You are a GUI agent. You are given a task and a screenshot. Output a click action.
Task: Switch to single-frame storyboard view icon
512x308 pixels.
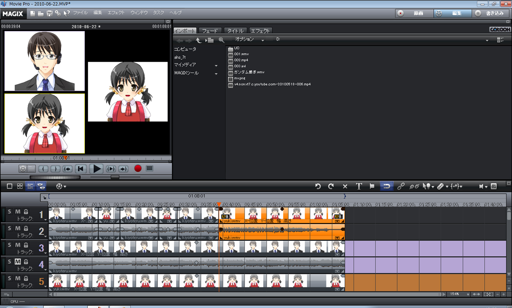pos(9,186)
